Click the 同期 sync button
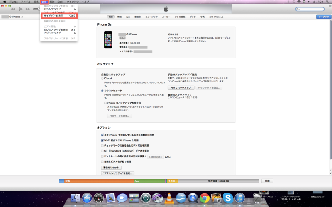This screenshot has width=332, height=207. (267, 181)
